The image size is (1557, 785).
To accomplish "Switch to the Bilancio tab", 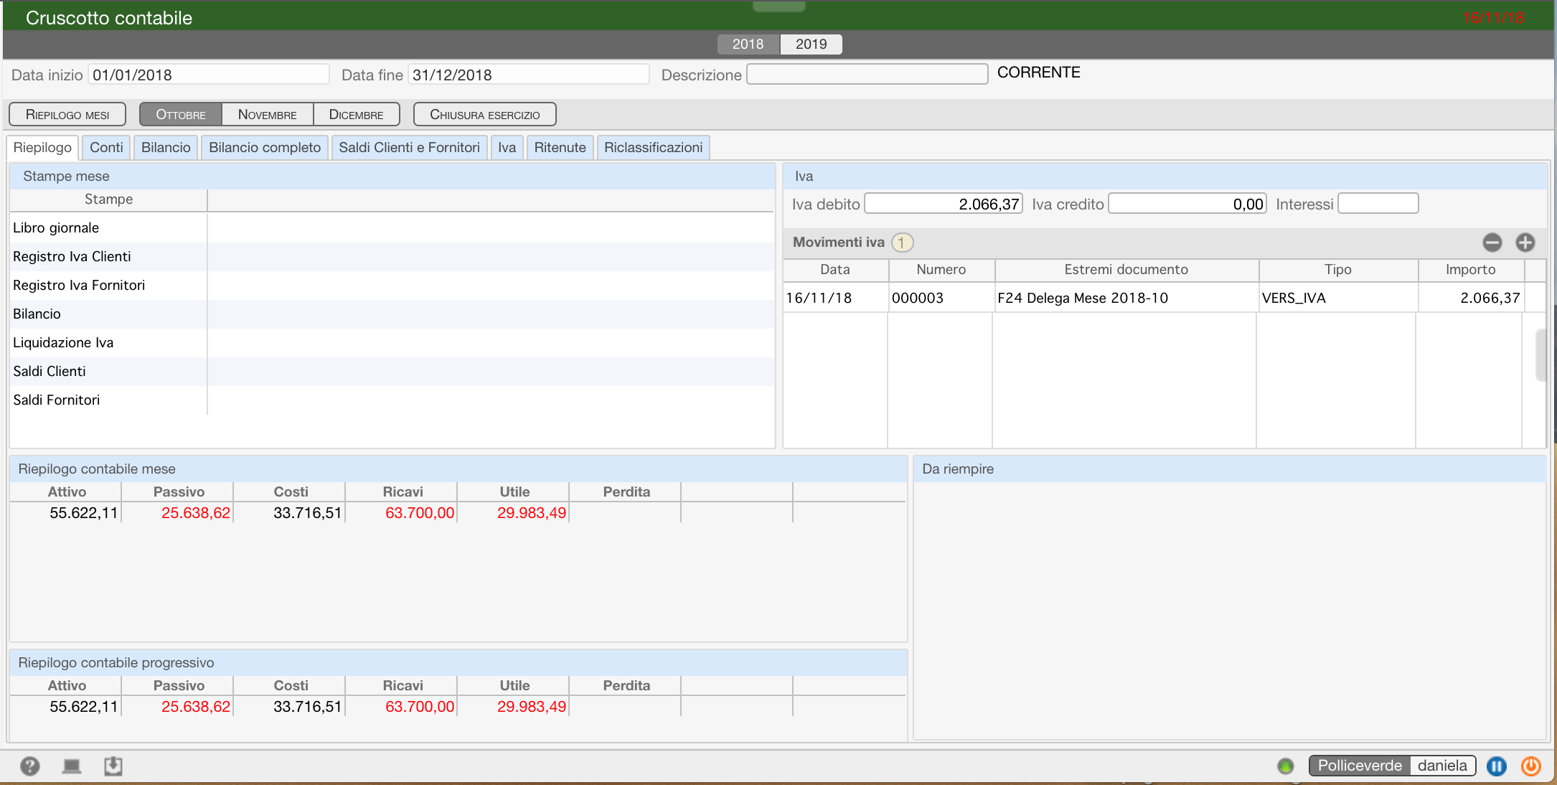I will tap(166, 148).
